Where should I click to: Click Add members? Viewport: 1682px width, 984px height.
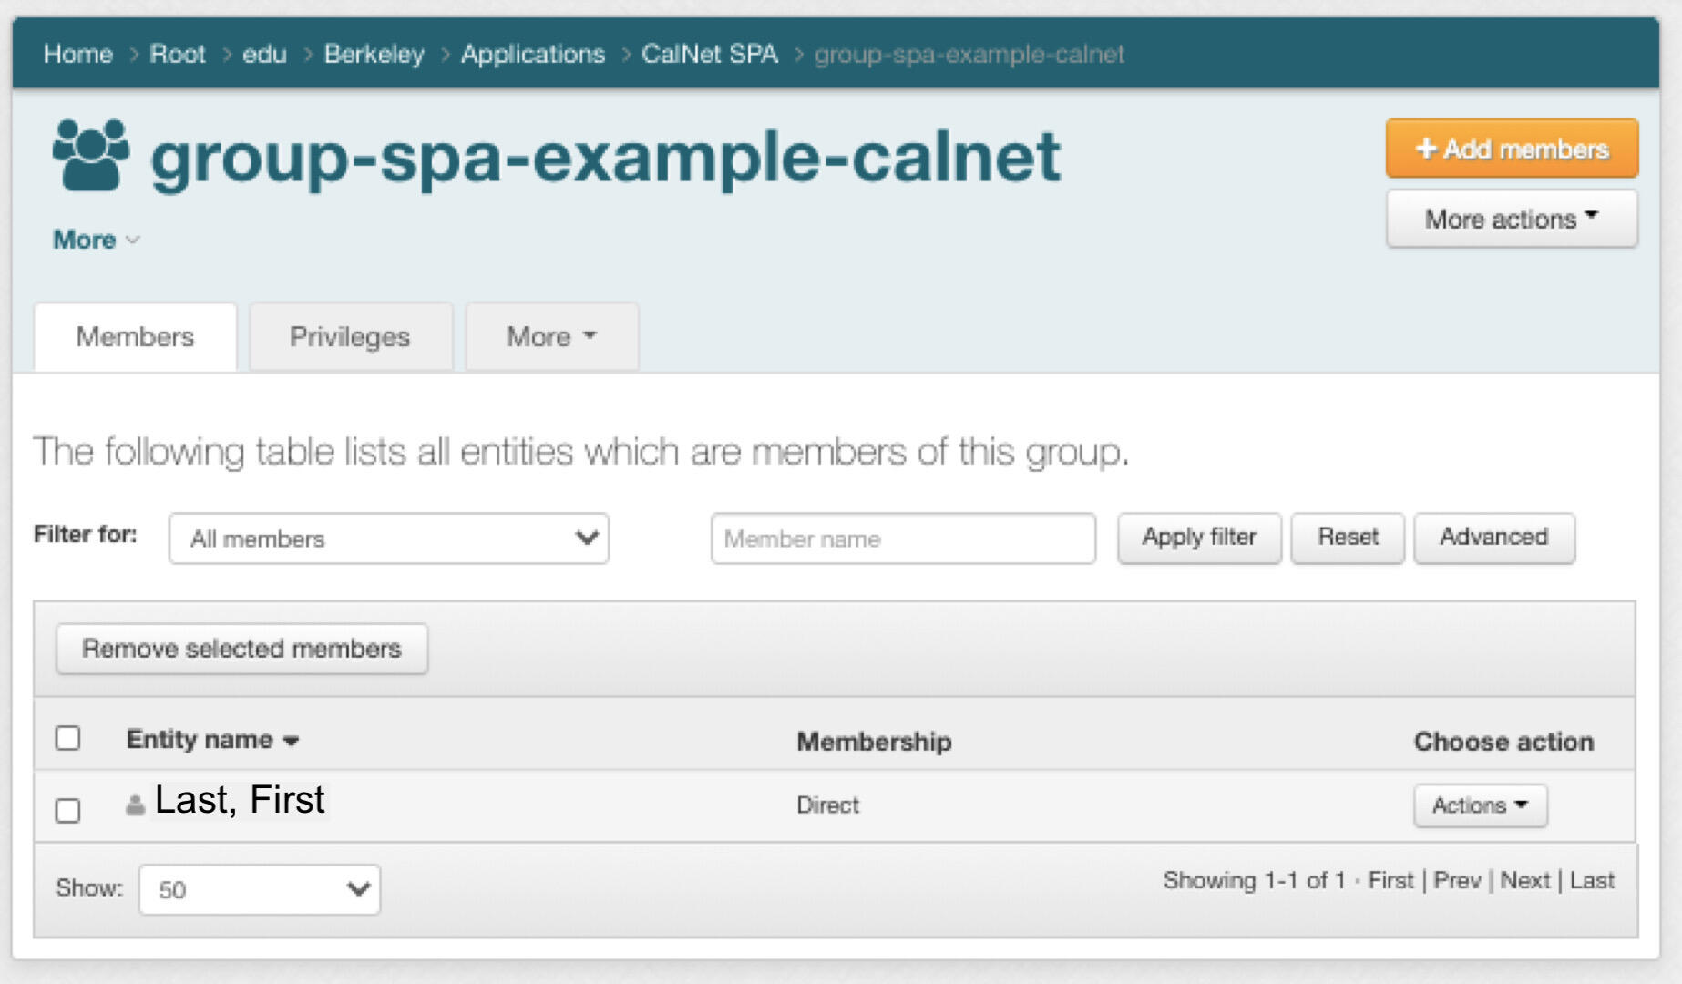click(x=1511, y=149)
